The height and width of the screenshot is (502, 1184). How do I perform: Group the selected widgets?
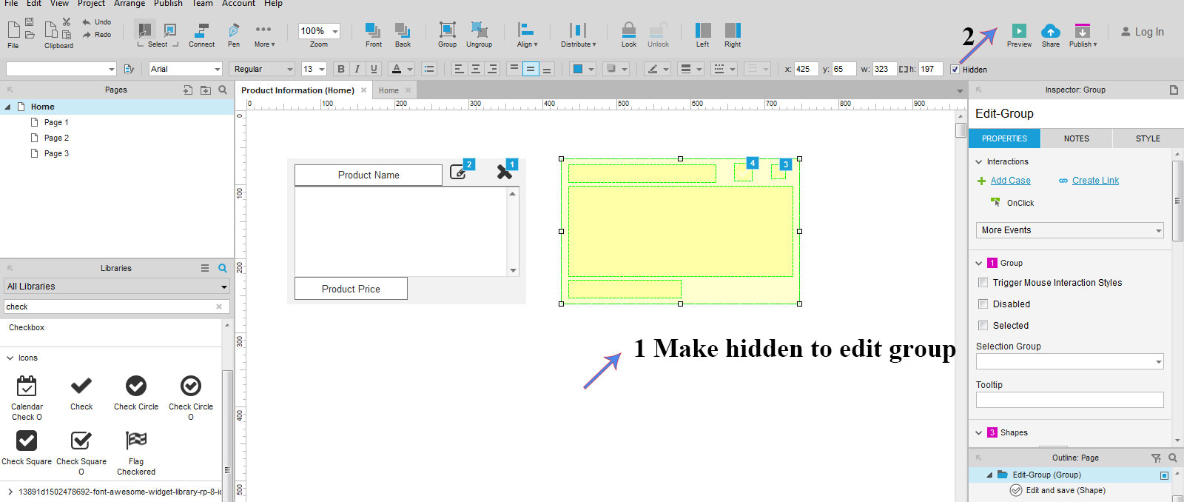(447, 35)
